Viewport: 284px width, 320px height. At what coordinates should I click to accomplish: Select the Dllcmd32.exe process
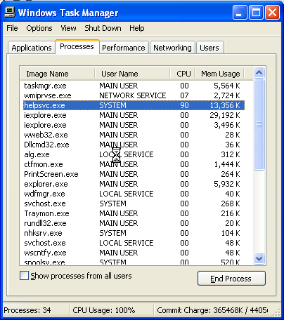134,145
